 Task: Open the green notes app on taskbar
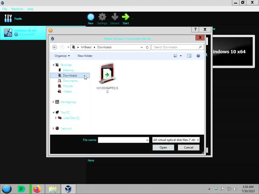21,189
